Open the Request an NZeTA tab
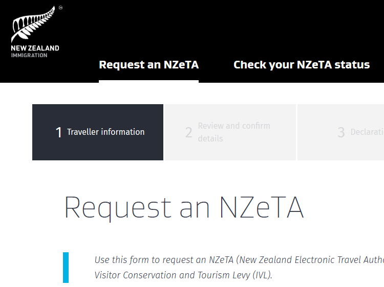 [x=148, y=65]
